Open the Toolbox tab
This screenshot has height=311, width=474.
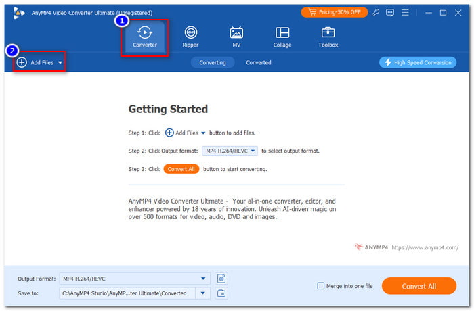(328, 37)
